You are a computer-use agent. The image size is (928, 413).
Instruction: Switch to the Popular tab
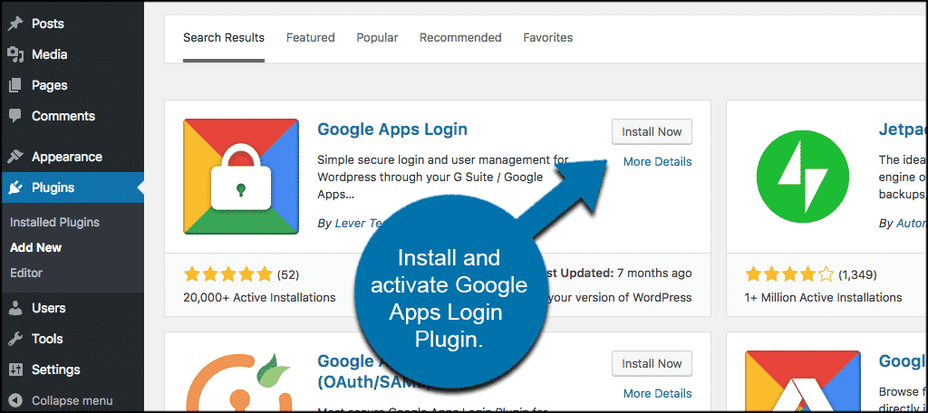tap(377, 38)
